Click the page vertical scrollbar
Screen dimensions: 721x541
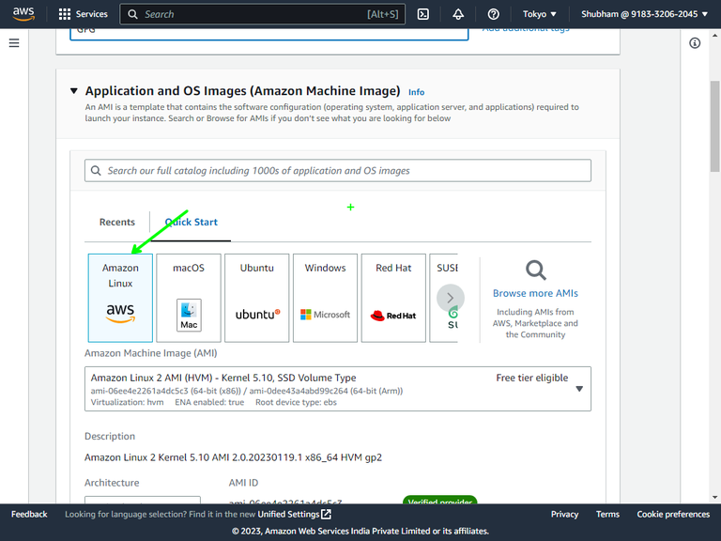tap(715, 127)
